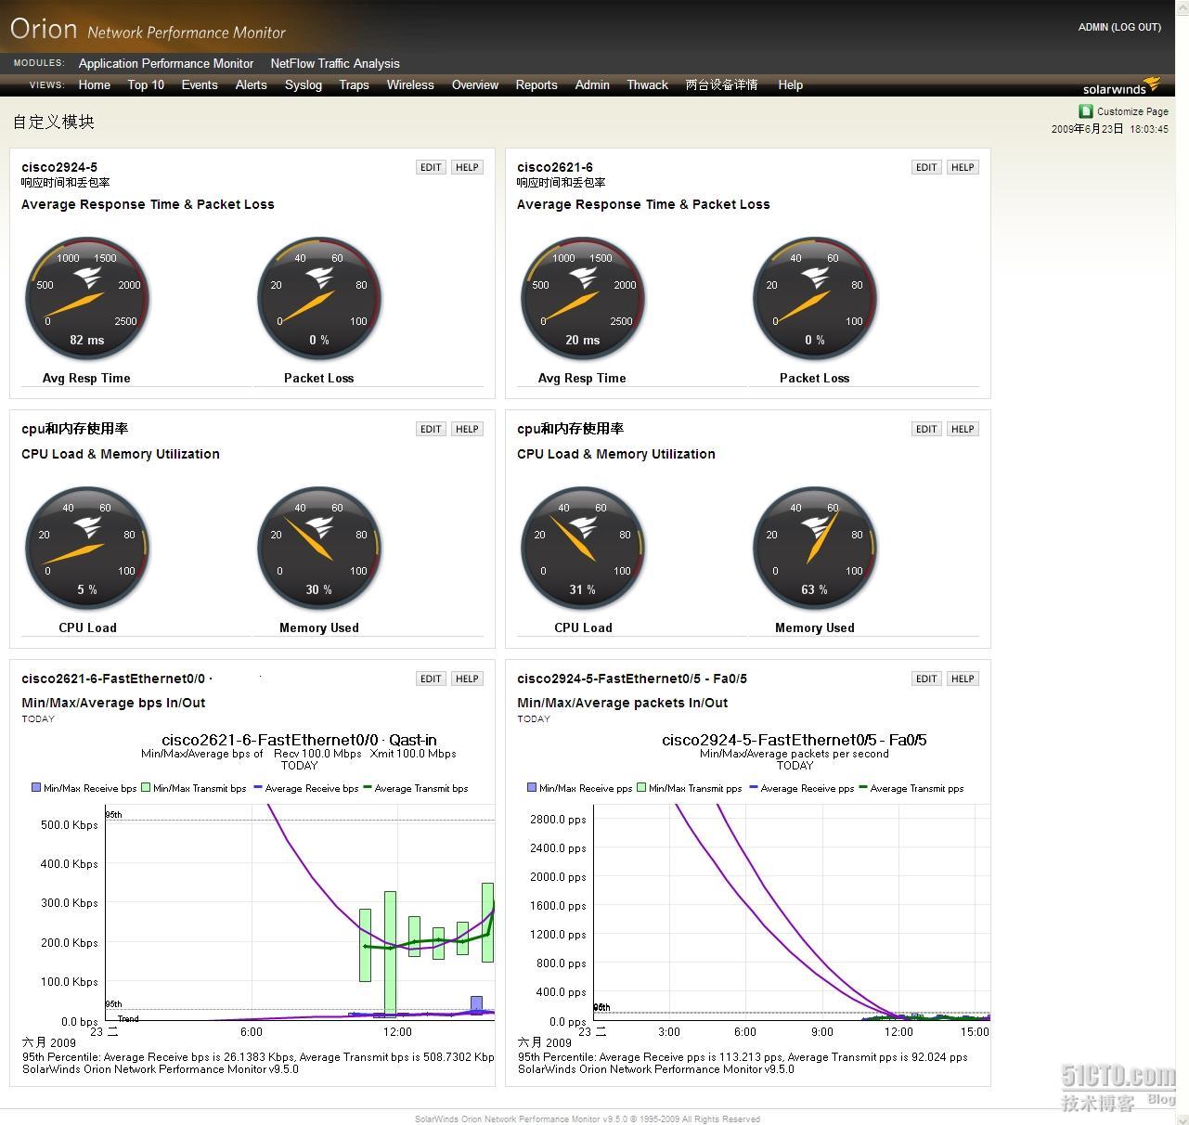
Task: Open the Thwack view
Action: (648, 84)
